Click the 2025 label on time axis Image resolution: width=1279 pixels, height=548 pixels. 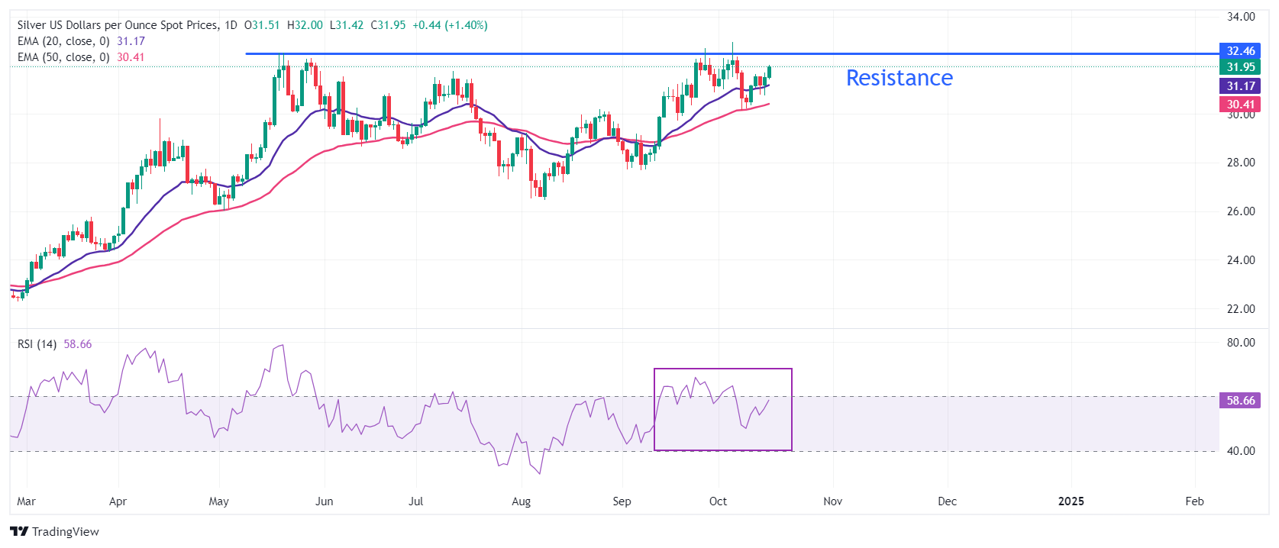coord(1071,501)
